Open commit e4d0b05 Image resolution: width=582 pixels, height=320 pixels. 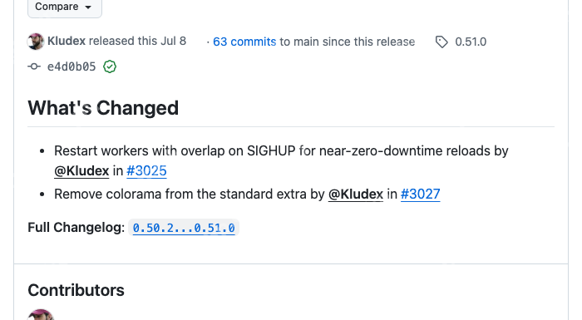pos(72,66)
